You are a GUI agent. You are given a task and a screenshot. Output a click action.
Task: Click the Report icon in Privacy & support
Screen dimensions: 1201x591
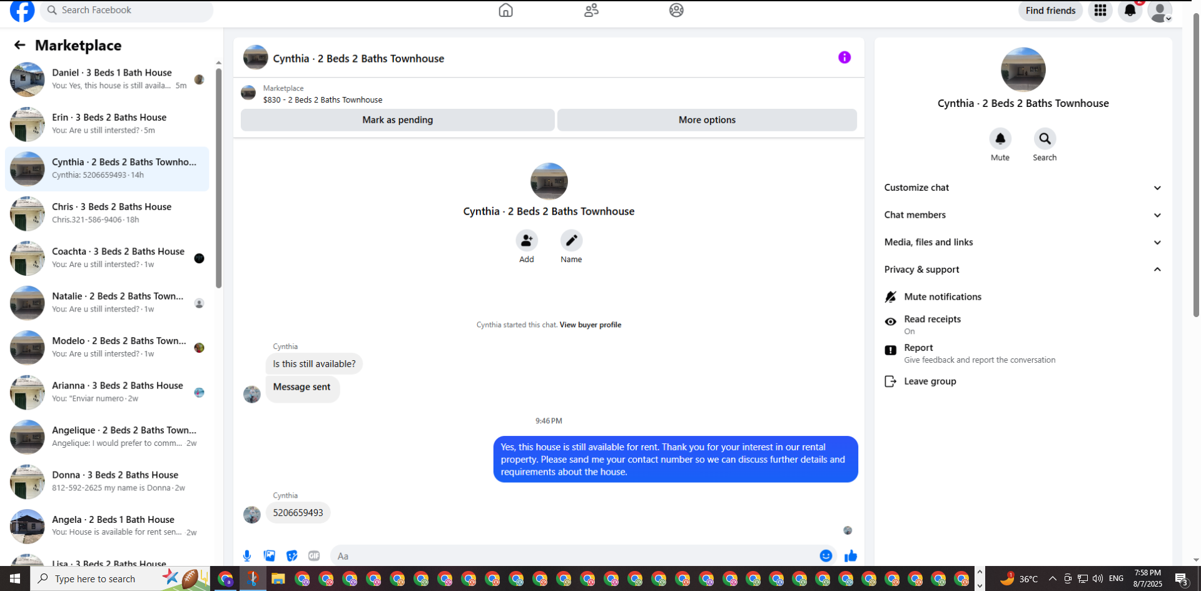point(891,350)
